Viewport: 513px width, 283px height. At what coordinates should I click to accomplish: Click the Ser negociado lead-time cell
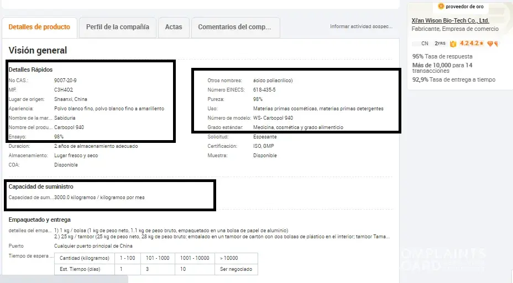click(x=236, y=269)
